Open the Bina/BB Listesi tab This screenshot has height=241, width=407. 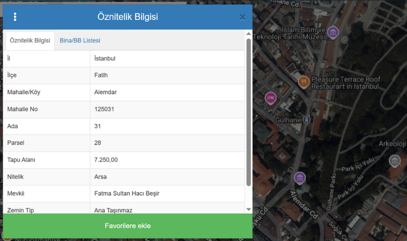click(80, 41)
